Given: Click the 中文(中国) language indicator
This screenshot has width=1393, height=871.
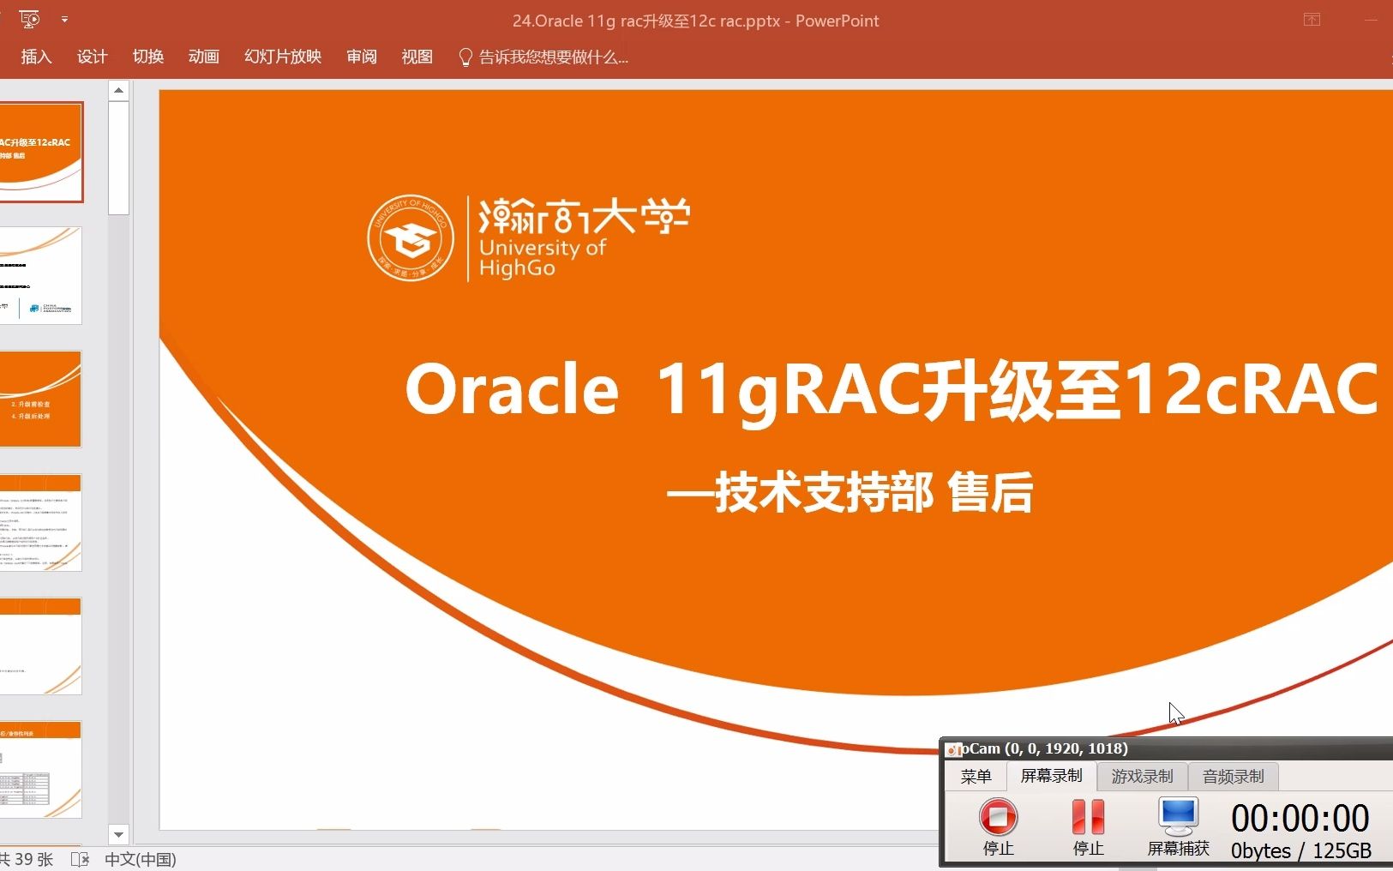Looking at the screenshot, I should (x=141, y=859).
